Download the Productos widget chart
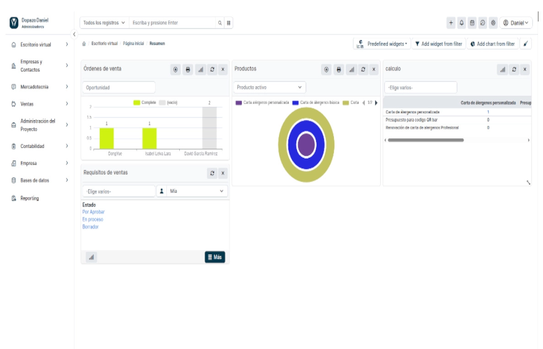 tap(327, 70)
